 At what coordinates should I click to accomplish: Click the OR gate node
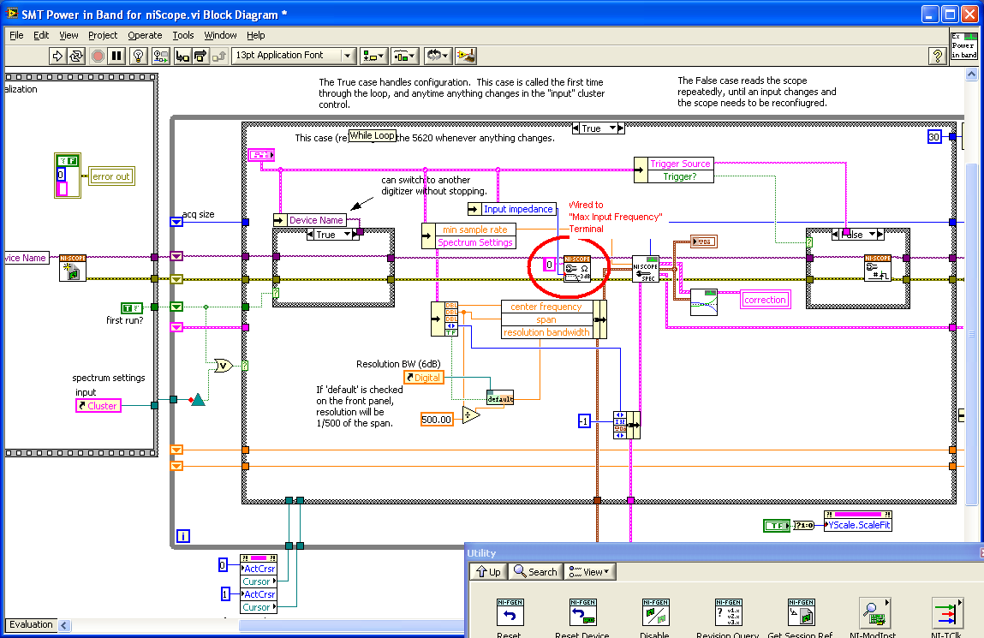223,365
